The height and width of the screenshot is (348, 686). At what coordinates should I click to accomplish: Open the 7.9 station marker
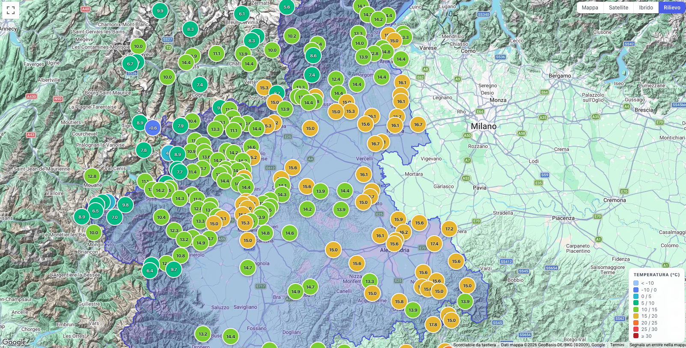pos(181,126)
